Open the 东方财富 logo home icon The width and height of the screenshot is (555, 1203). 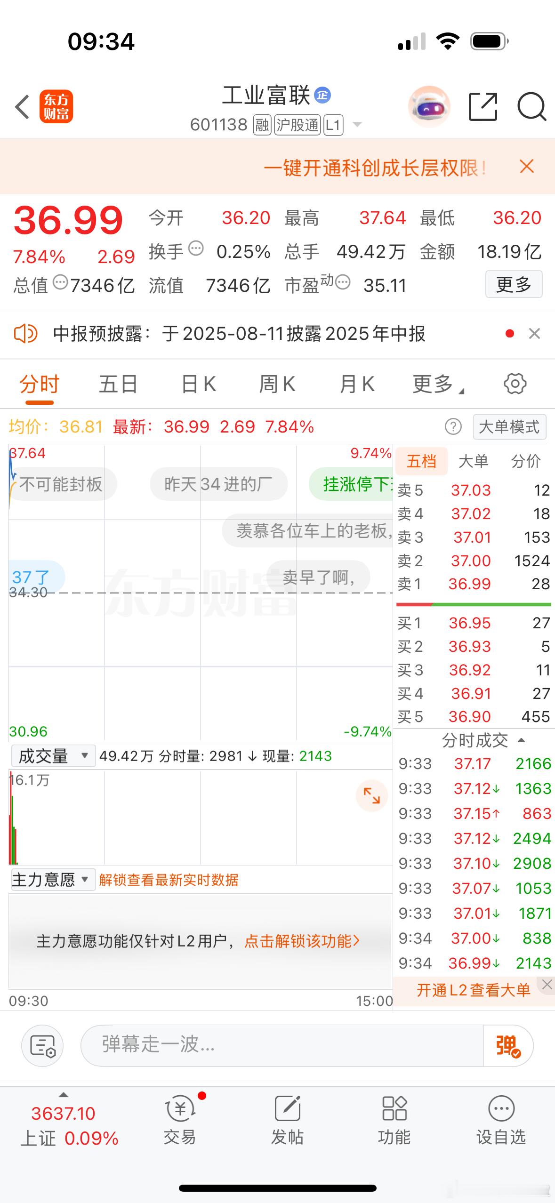click(56, 106)
